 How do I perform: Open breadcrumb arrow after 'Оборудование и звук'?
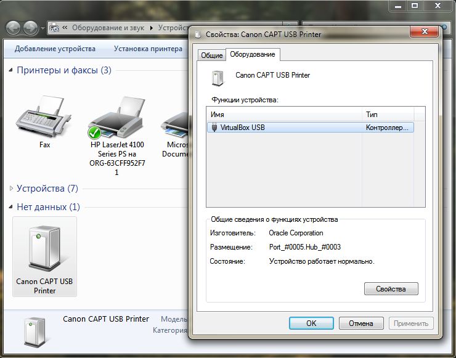pyautogui.click(x=151, y=28)
